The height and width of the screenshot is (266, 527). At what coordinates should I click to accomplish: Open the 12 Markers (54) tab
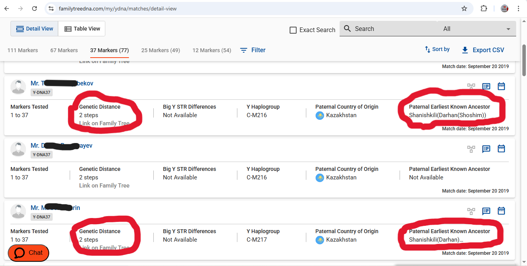pos(212,50)
